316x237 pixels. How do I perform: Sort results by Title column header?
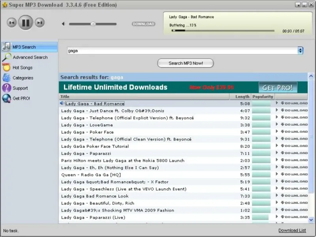point(144,96)
